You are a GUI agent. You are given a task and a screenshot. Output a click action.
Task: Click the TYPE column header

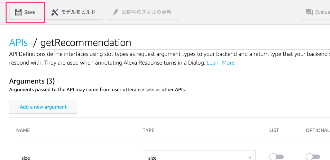tap(148, 130)
